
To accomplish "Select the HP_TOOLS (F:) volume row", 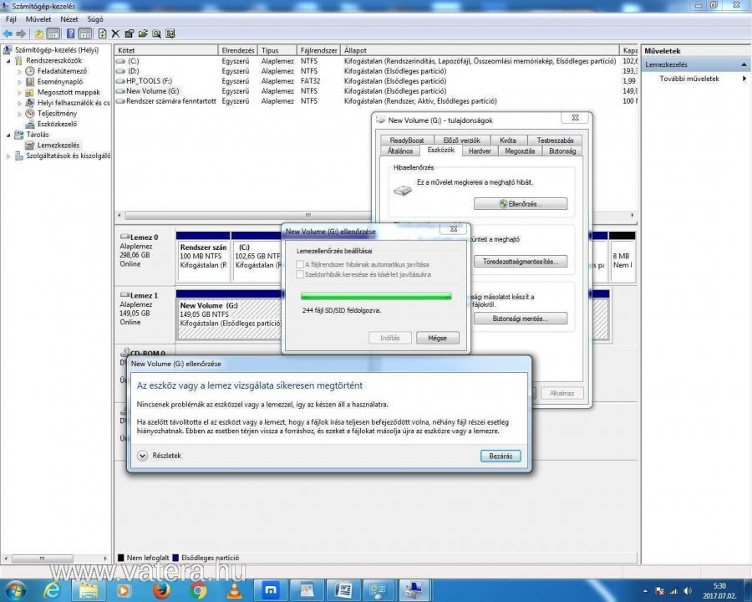I will (x=376, y=81).
